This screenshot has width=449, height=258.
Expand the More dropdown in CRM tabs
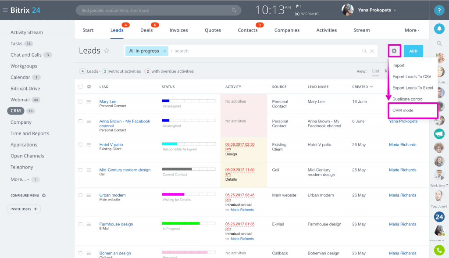412,30
